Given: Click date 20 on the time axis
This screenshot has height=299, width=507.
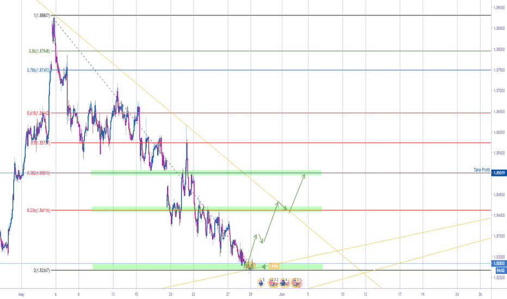Looking at the screenshot, I should pyautogui.click(x=170, y=295).
